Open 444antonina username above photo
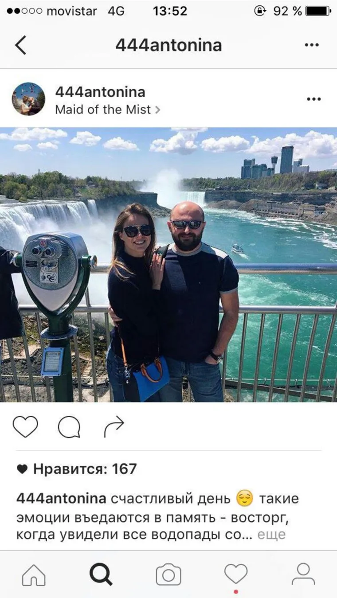 point(100,92)
